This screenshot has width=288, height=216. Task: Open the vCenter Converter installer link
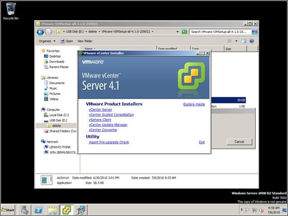click(103, 130)
